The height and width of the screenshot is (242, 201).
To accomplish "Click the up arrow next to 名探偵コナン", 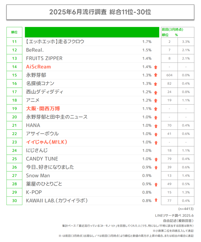I will click(x=155, y=84).
